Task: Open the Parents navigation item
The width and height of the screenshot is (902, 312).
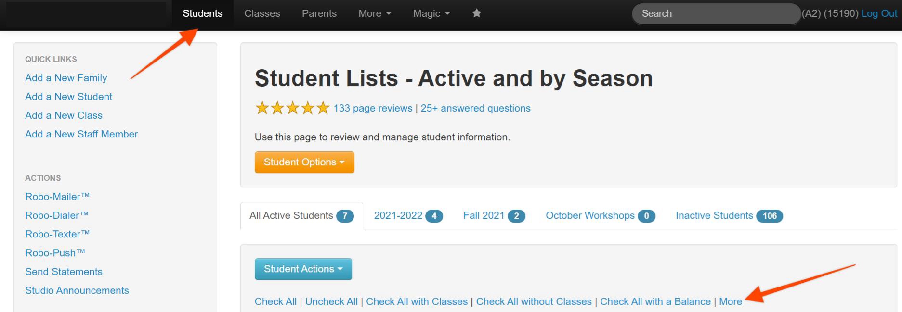Action: (x=319, y=13)
